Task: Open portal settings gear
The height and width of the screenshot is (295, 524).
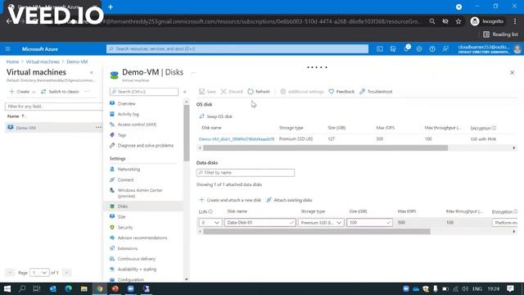Action: coord(419,49)
